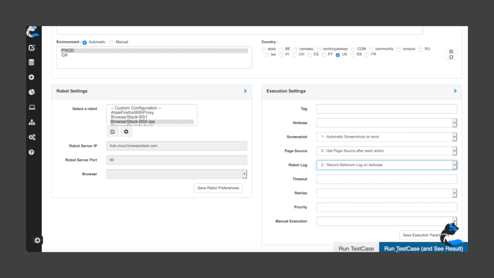494x278 pixels.
Task: Select '-- Custom Configuration --' robot option
Action: point(152,108)
